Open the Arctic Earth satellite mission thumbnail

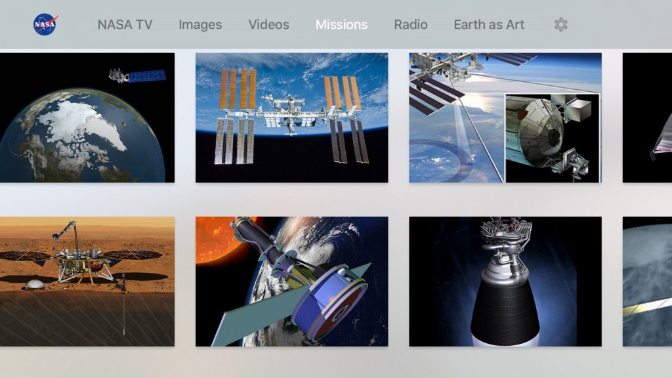(x=87, y=118)
